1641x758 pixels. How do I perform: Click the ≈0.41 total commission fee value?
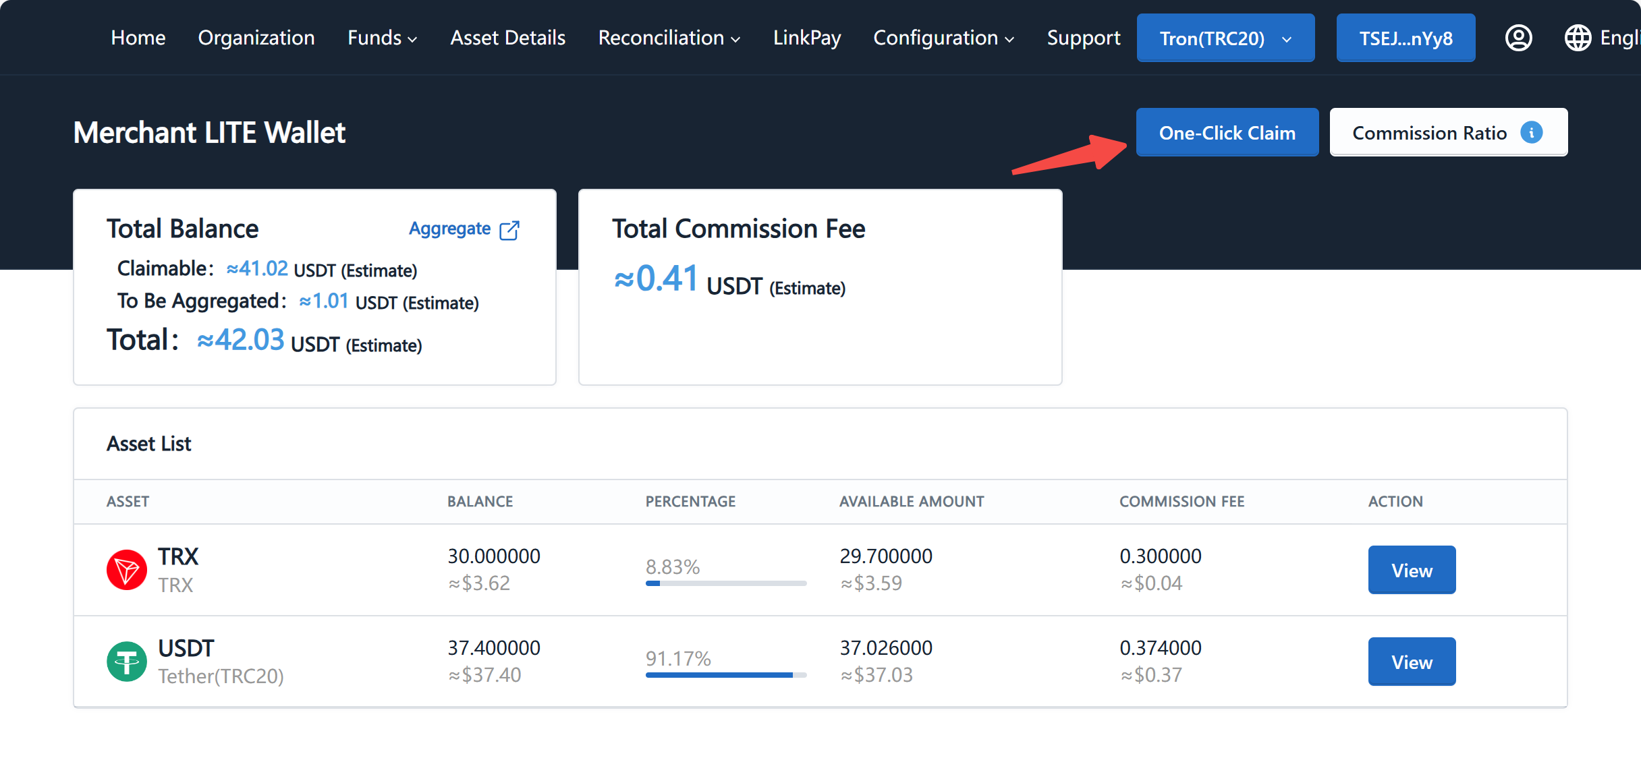tap(656, 278)
